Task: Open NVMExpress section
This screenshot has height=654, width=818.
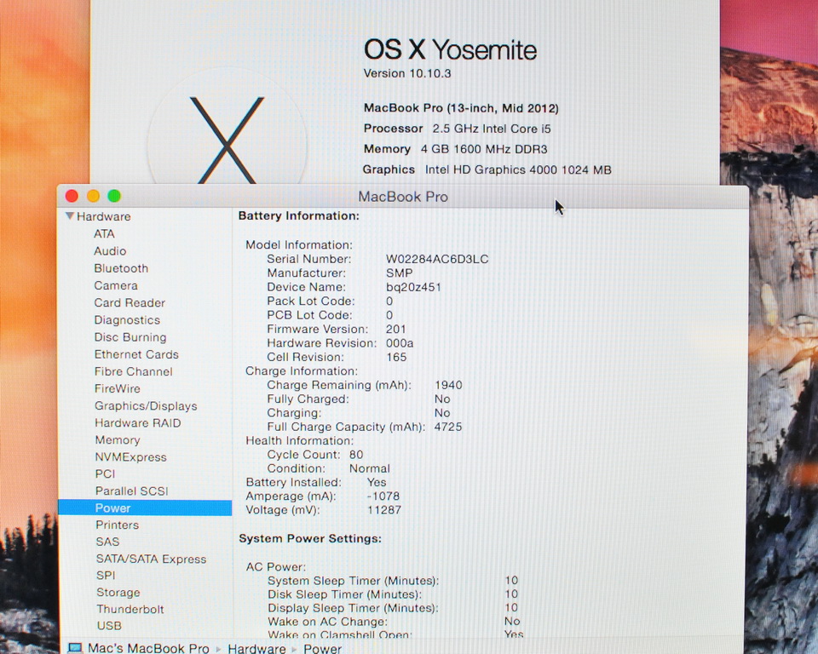Action: tap(131, 456)
